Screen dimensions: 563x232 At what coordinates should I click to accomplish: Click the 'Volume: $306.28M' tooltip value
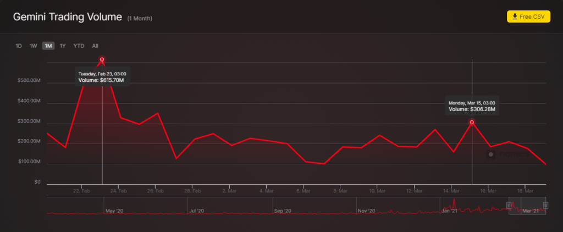click(472, 109)
